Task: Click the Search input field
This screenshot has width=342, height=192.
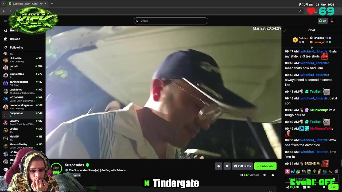Action: [x=171, y=21]
